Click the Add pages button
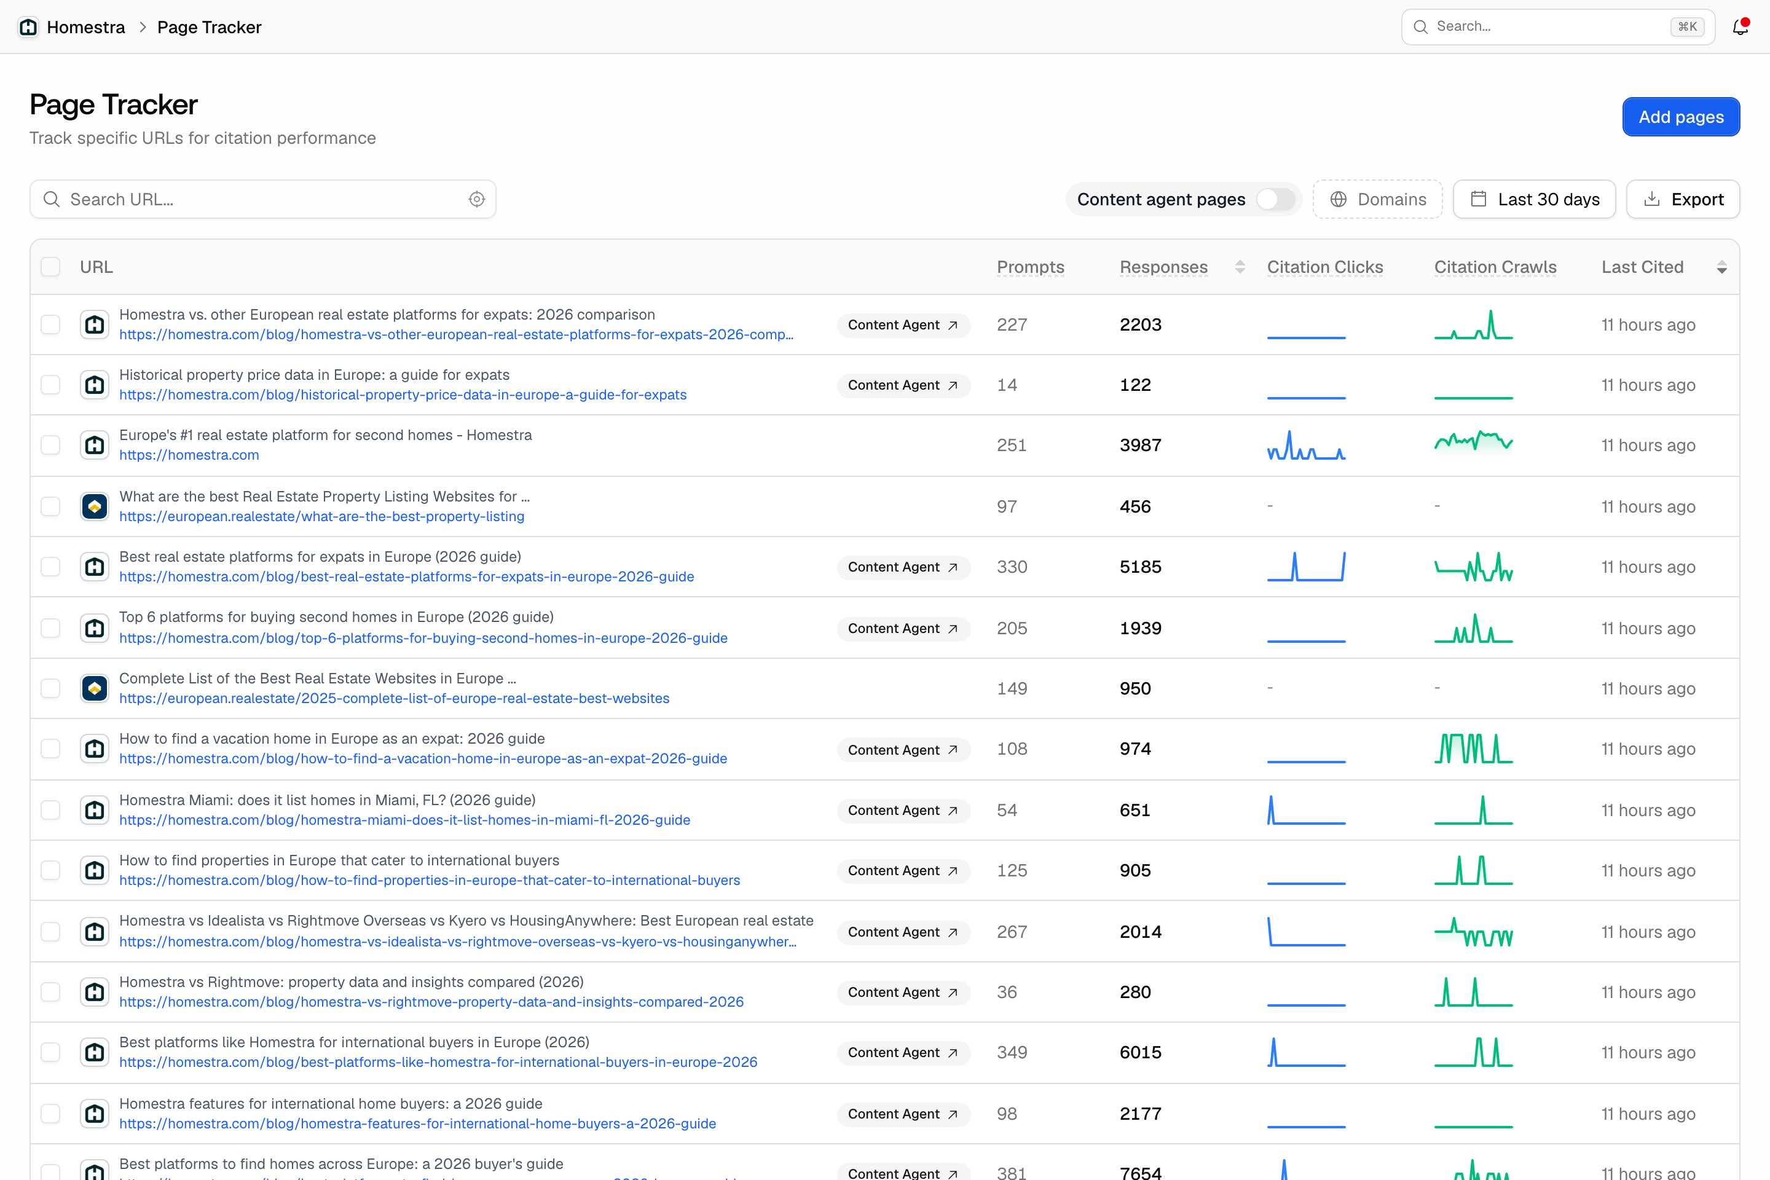This screenshot has height=1180, width=1770. coord(1680,117)
